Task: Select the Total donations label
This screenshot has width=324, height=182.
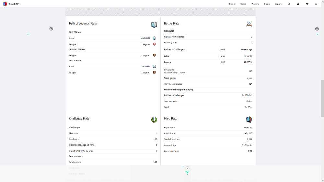Action: coord(172,139)
